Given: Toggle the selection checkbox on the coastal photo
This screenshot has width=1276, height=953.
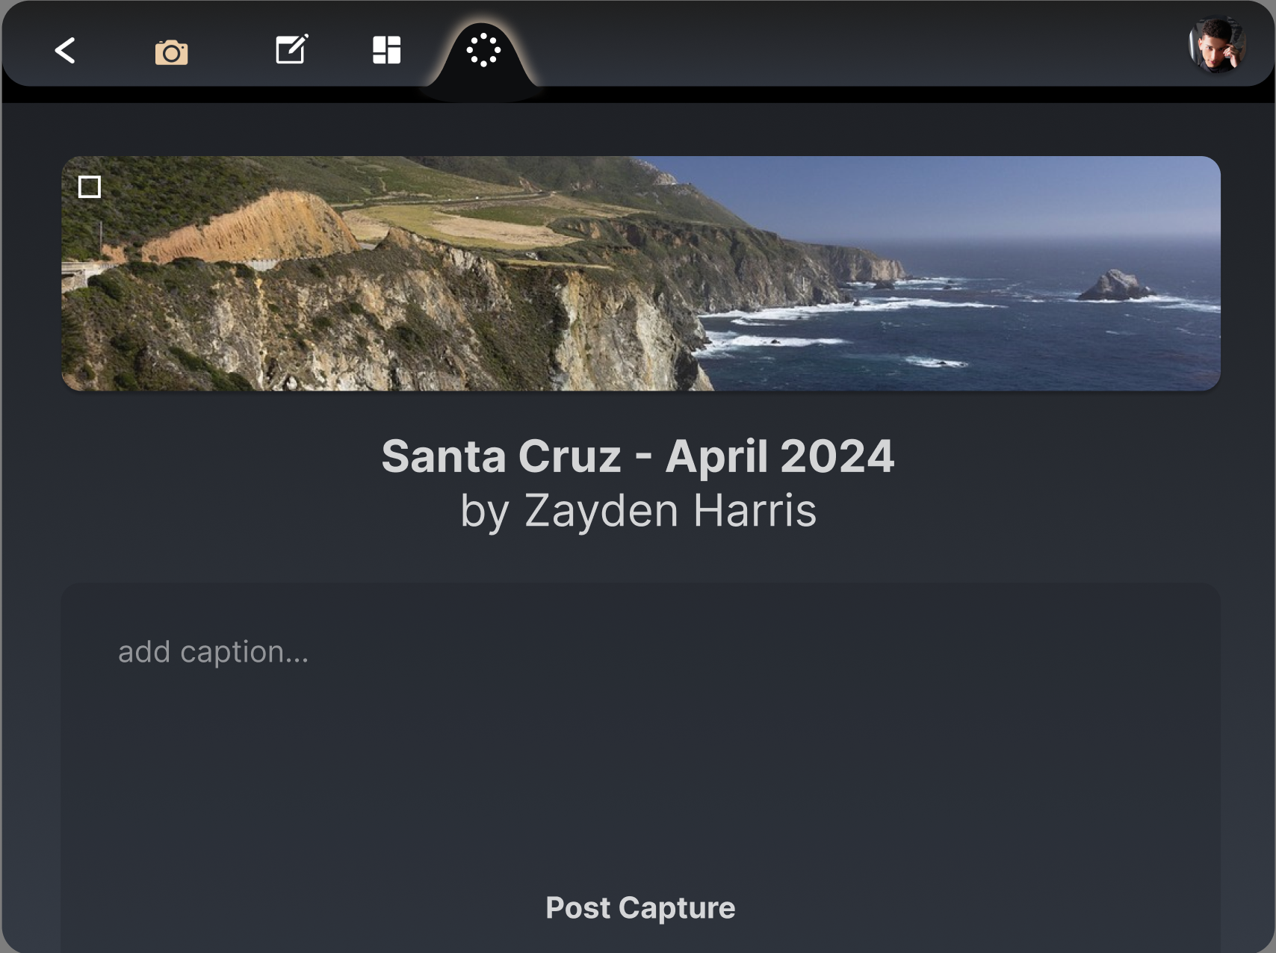Looking at the screenshot, I should coord(90,187).
